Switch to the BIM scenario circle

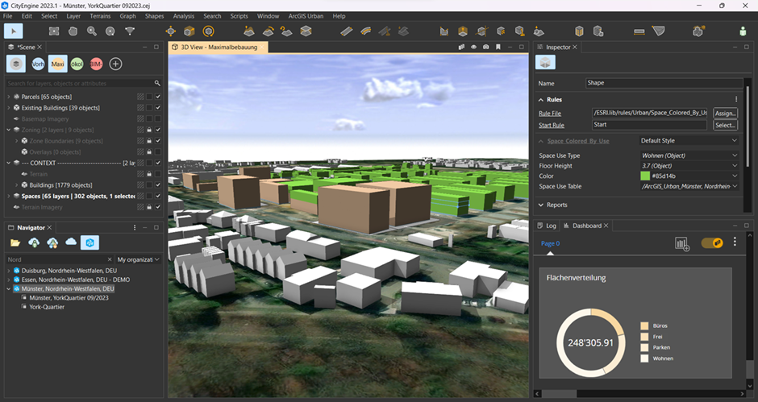96,64
